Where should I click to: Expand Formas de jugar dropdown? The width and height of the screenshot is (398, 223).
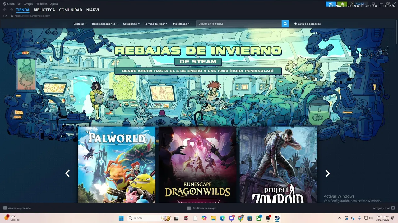tap(156, 24)
